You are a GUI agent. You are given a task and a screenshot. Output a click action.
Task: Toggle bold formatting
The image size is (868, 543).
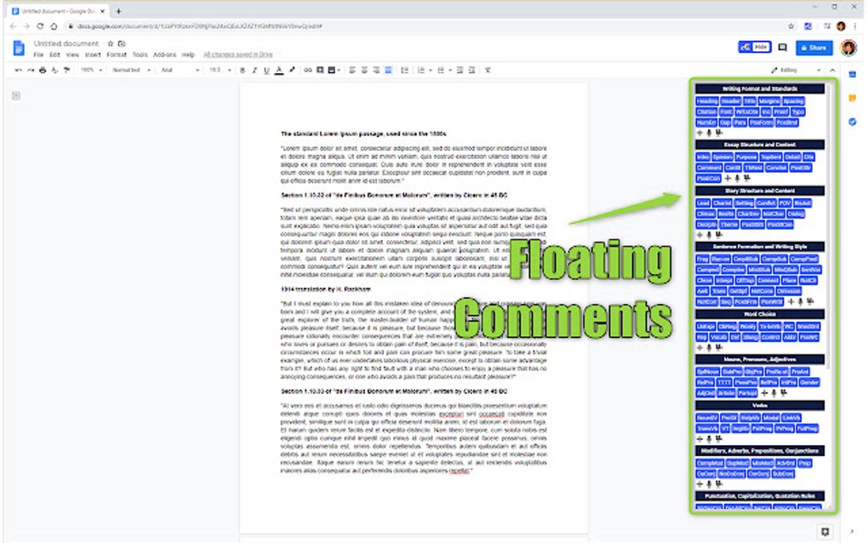(241, 70)
